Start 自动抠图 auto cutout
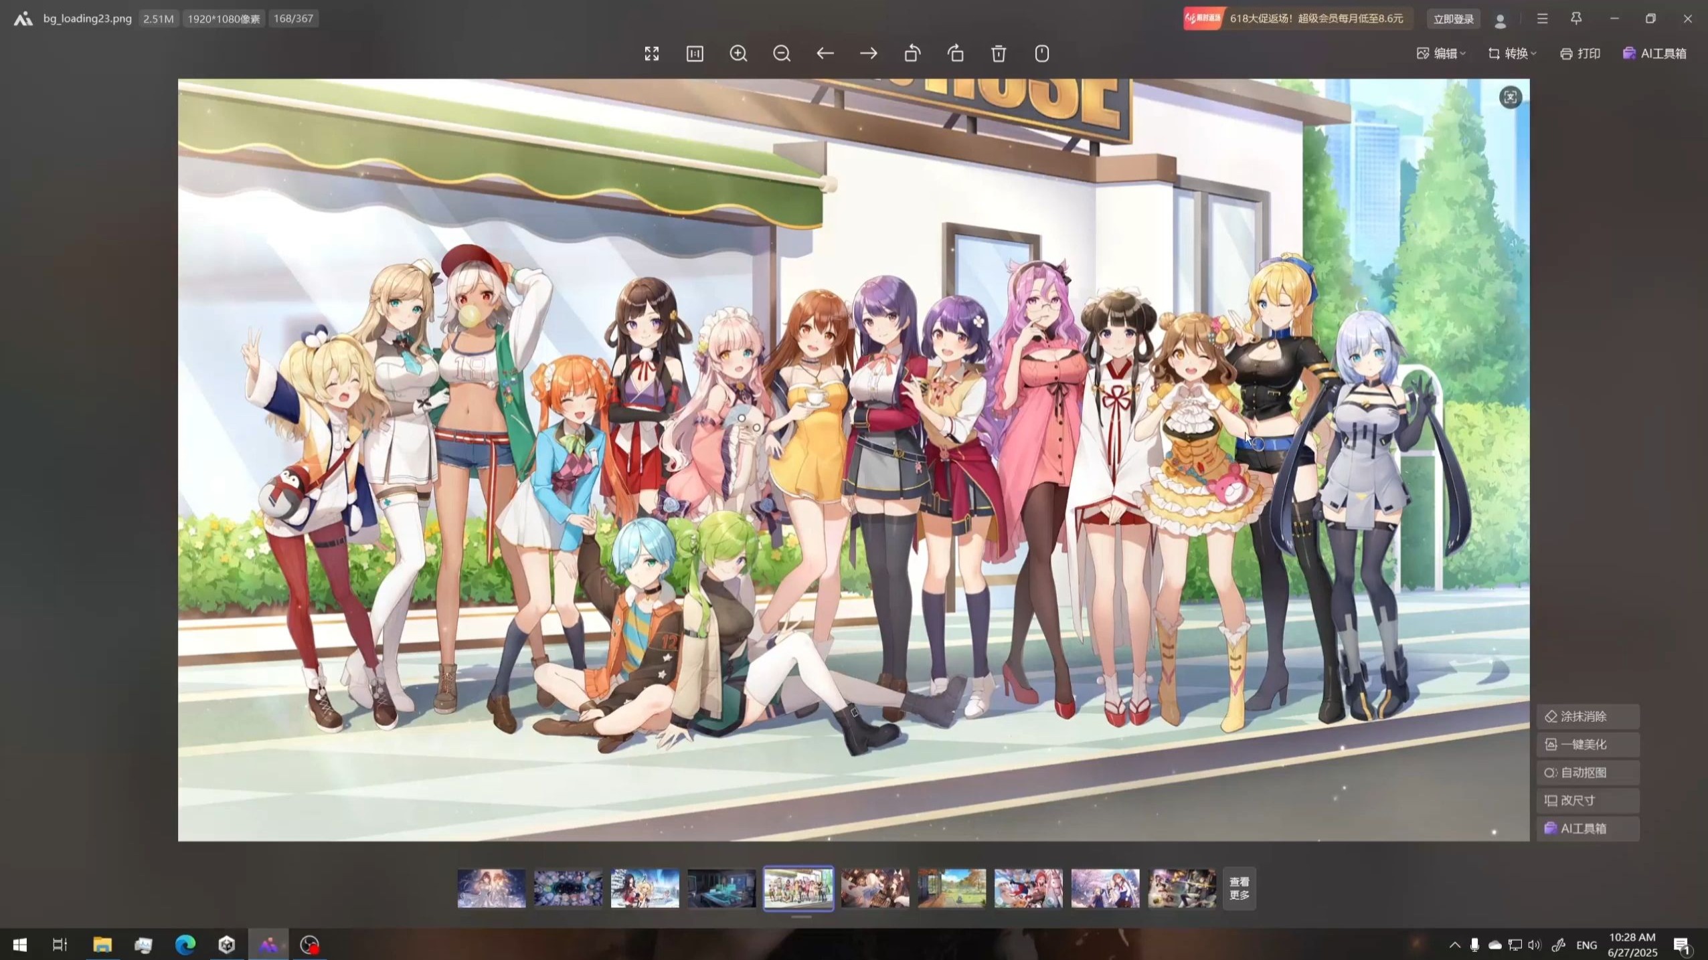 (x=1588, y=773)
